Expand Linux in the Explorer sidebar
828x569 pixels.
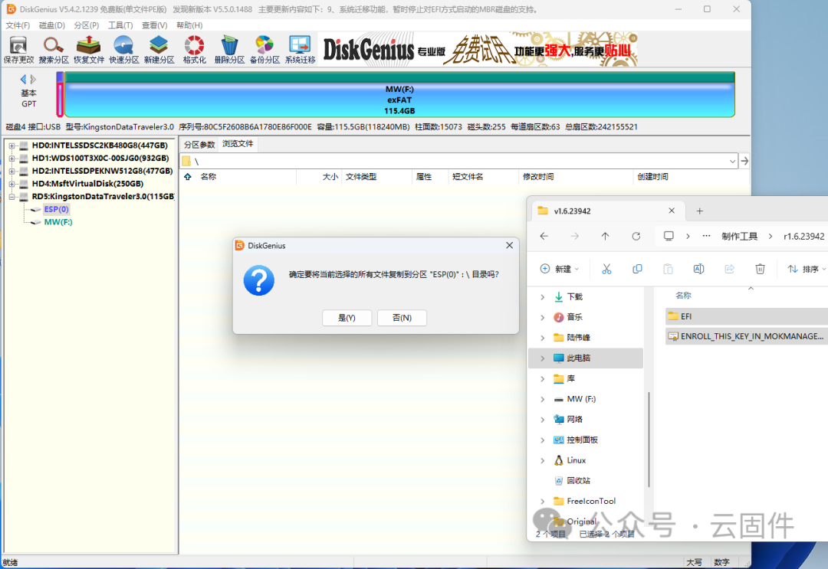542,460
